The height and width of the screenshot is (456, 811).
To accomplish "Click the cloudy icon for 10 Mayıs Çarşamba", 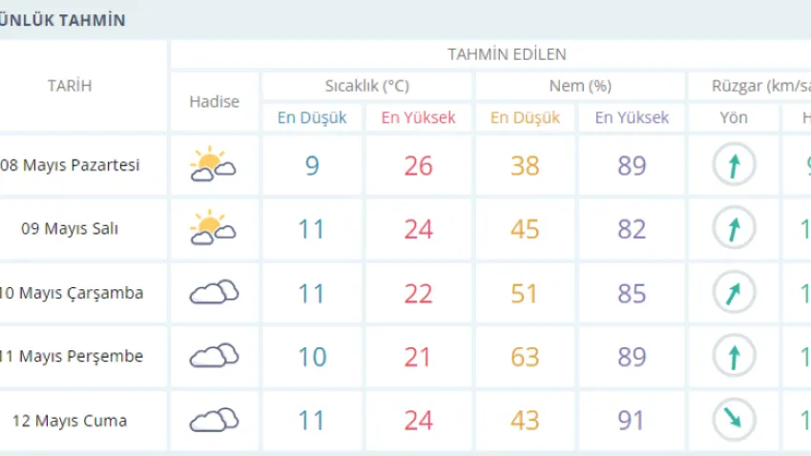I will 214,293.
